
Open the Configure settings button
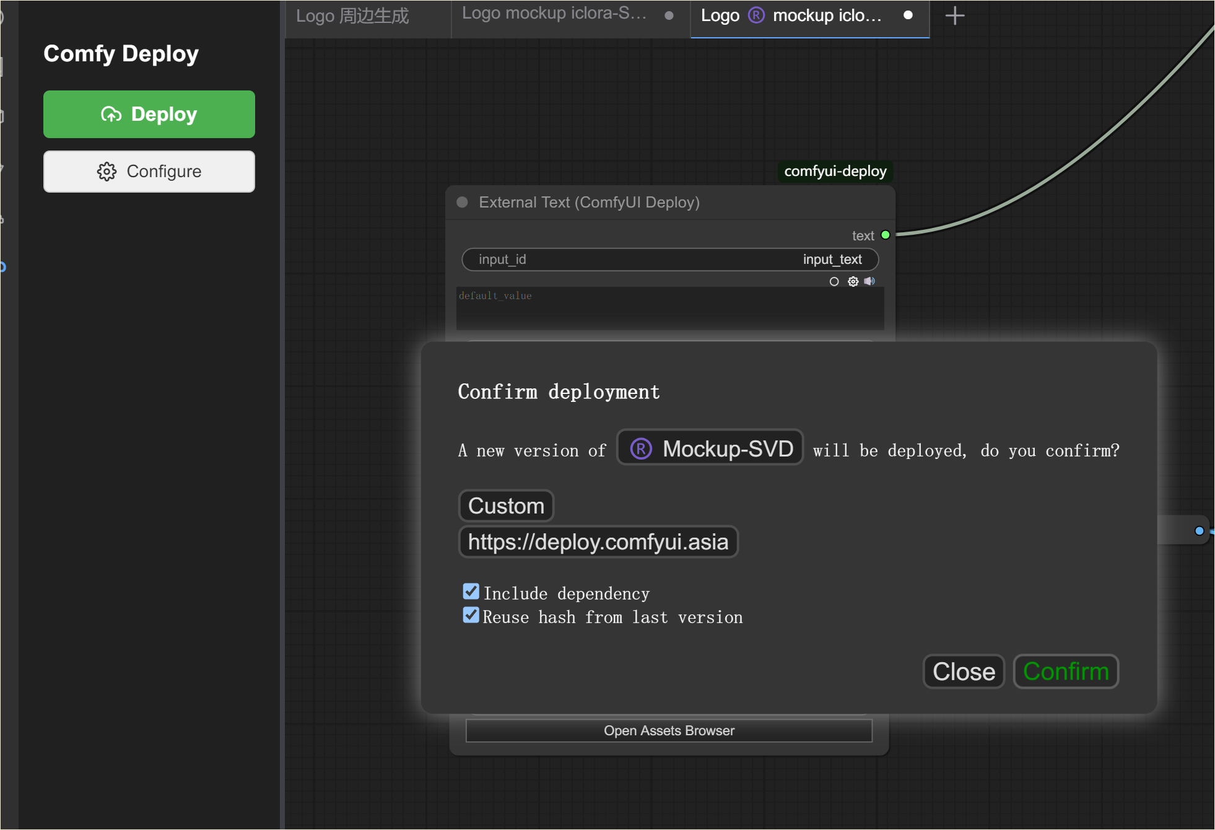[x=149, y=172]
